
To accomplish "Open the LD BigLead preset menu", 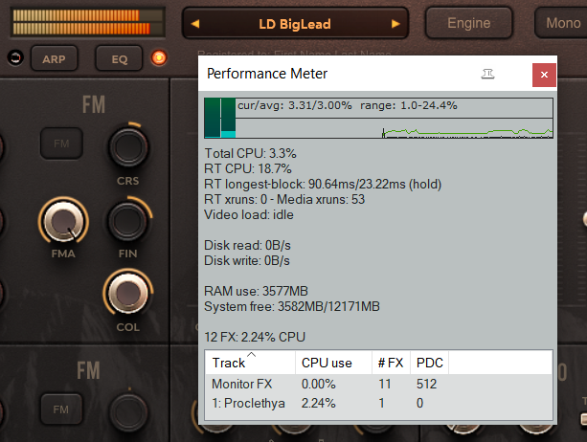I will coord(295,24).
